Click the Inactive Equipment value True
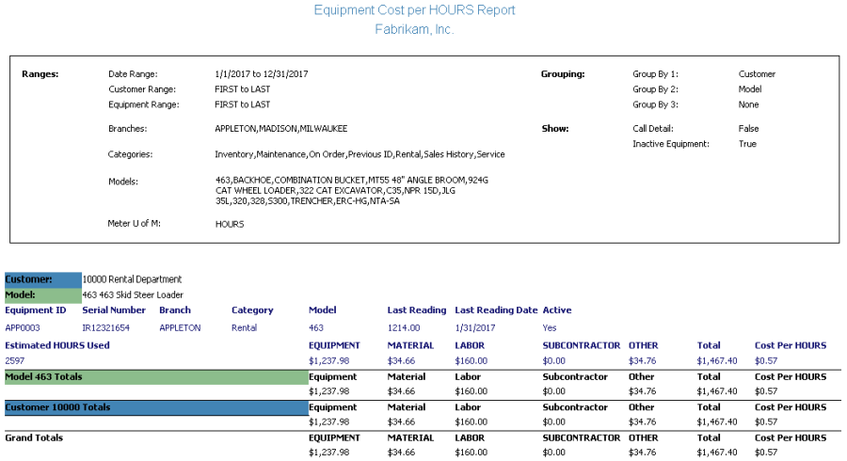This screenshot has height=461, width=847. 747,144
